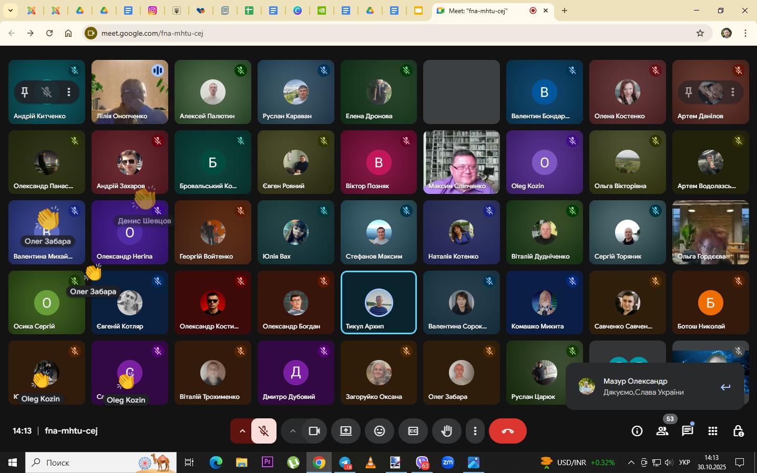Click the Present screen icon

(x=346, y=431)
